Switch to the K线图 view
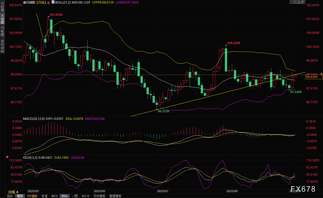 2,19
